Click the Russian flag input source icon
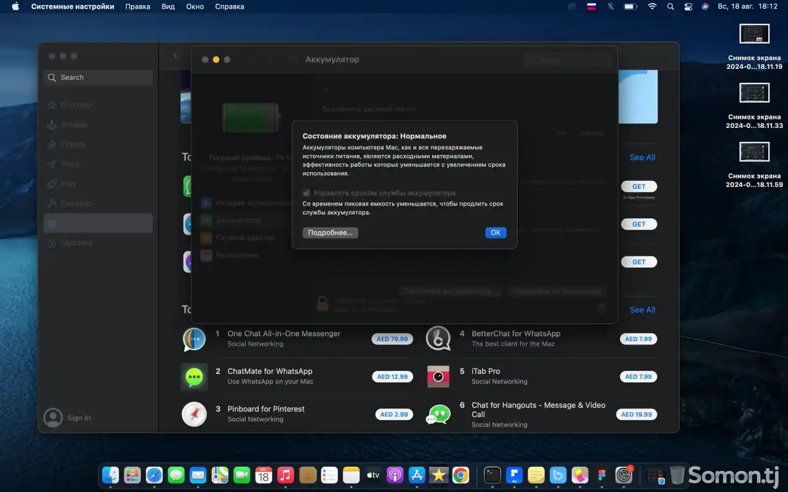Image resolution: width=788 pixels, height=492 pixels. [591, 6]
